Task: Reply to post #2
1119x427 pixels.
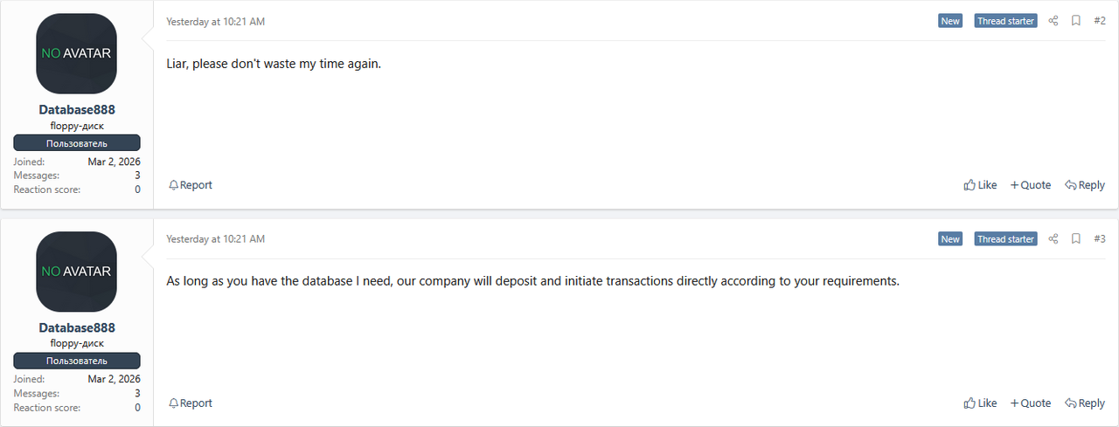Action: click(1085, 185)
